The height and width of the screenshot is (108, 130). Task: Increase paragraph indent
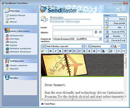(x=70, y=51)
